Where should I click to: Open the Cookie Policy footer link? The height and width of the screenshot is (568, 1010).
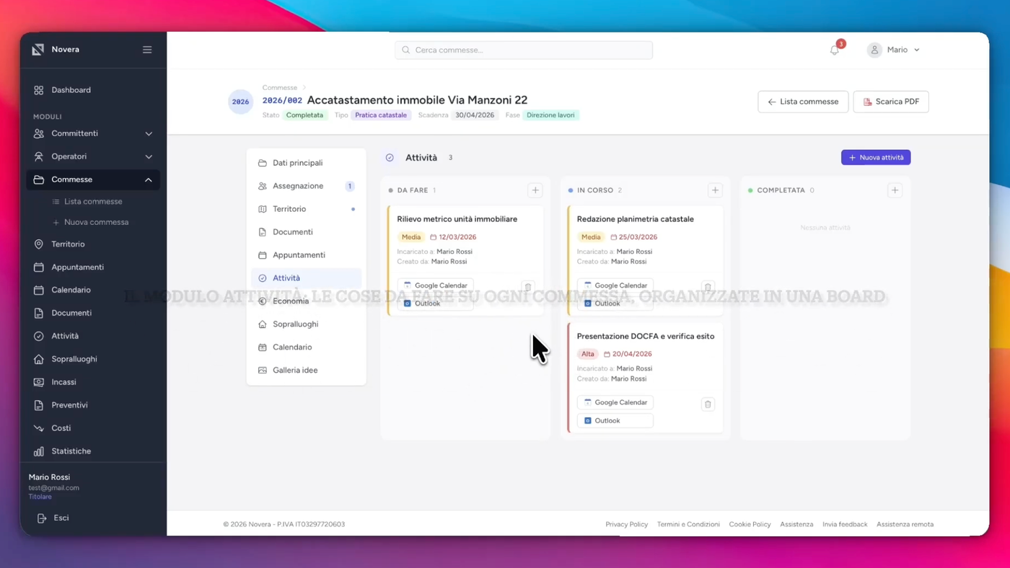(x=750, y=524)
